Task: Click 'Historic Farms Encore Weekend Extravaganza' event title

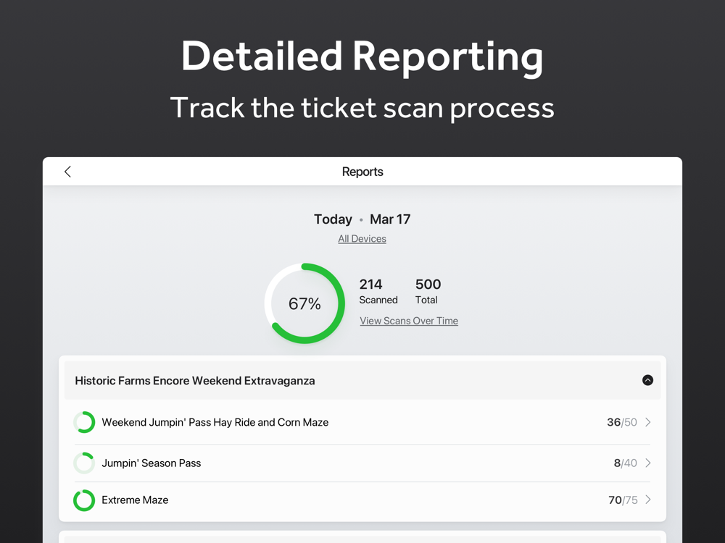Action: [194, 381]
